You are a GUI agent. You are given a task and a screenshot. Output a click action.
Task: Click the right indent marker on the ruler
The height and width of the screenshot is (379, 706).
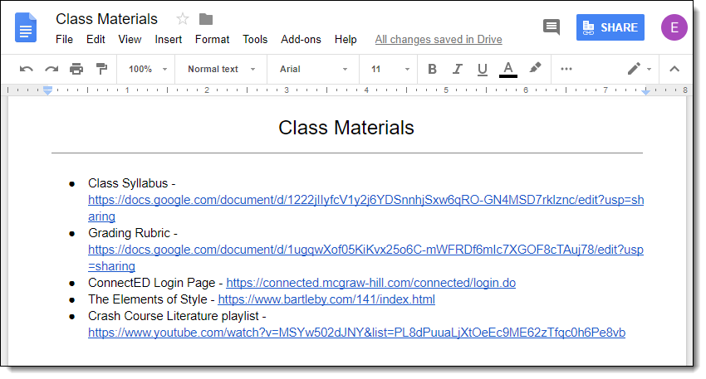click(x=645, y=92)
